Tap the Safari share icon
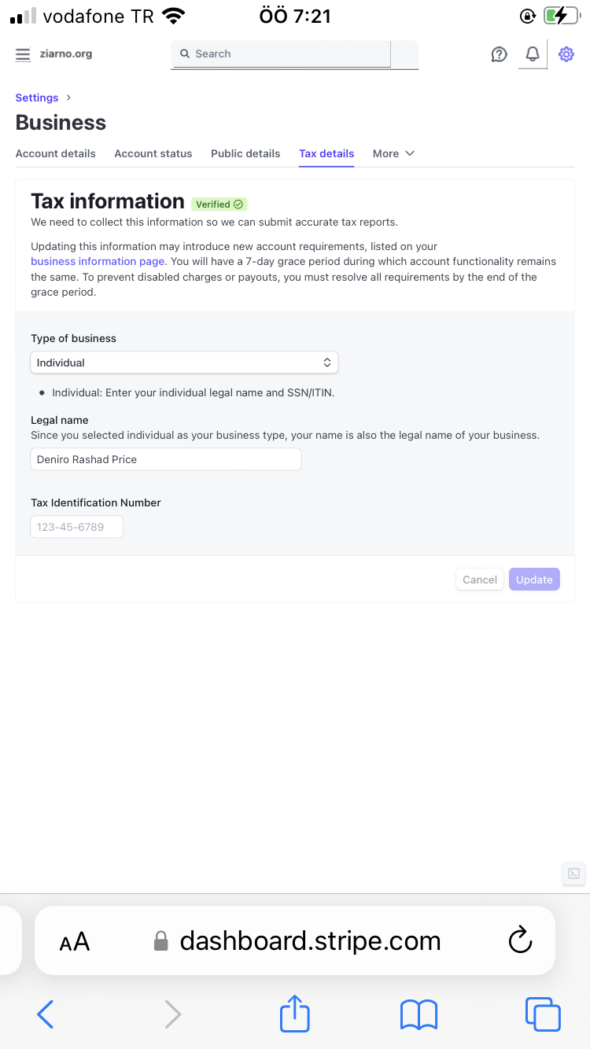This screenshot has width=590, height=1049. point(295,1014)
